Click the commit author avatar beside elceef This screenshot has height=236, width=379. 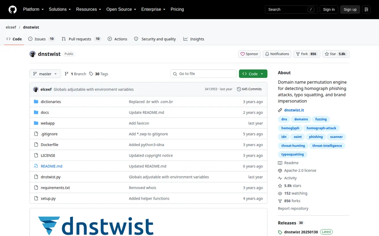36,89
